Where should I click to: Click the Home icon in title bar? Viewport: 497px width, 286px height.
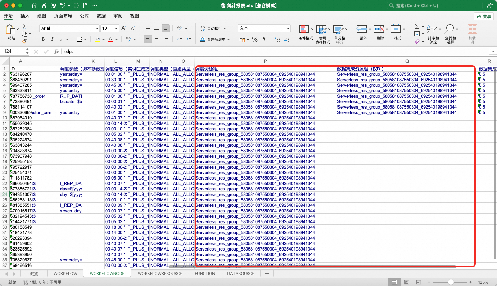(x=34, y=6)
